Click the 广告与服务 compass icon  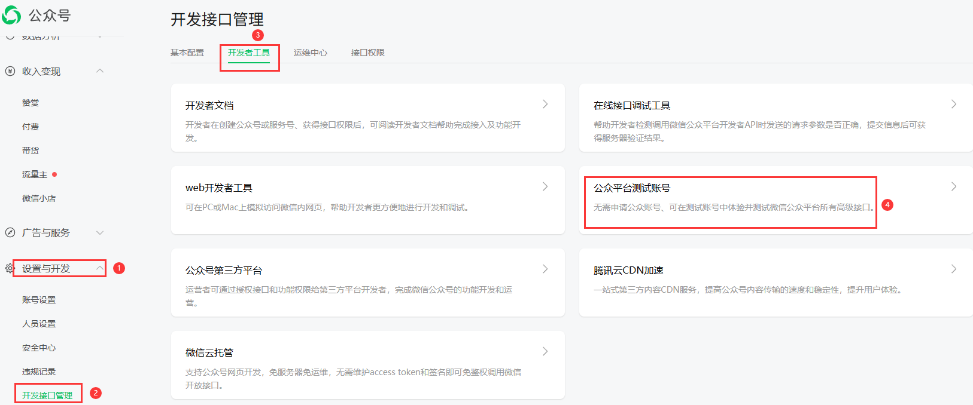tap(10, 232)
